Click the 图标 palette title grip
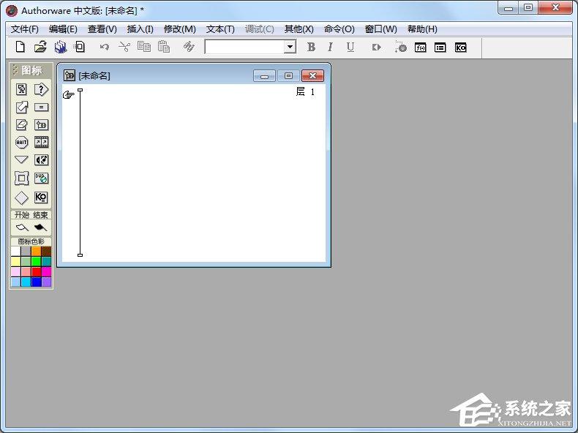The height and width of the screenshot is (433, 578). 15,70
